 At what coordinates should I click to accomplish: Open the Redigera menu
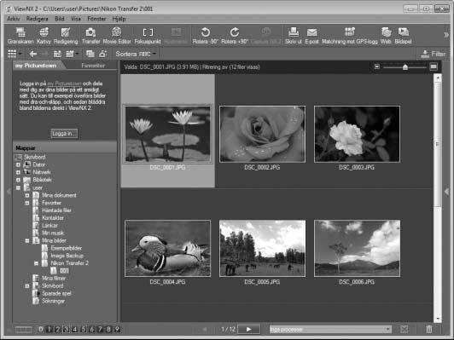[x=37, y=19]
